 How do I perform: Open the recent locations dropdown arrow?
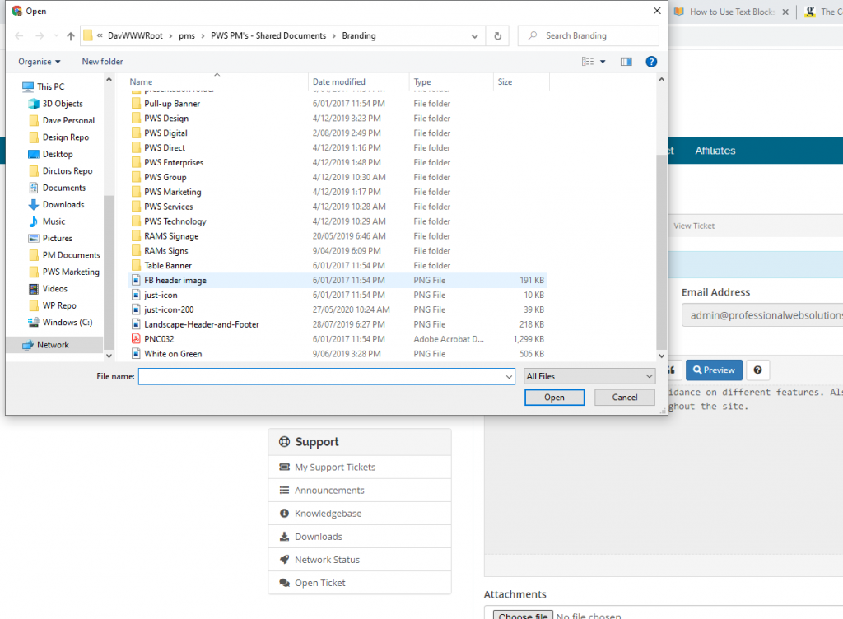pos(57,36)
